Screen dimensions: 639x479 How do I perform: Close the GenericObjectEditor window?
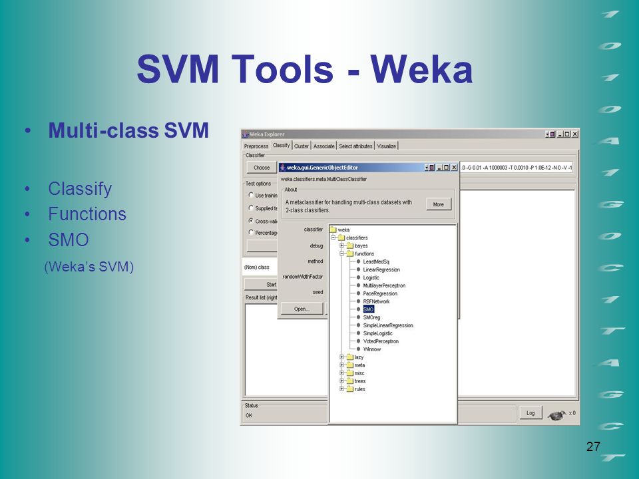453,168
